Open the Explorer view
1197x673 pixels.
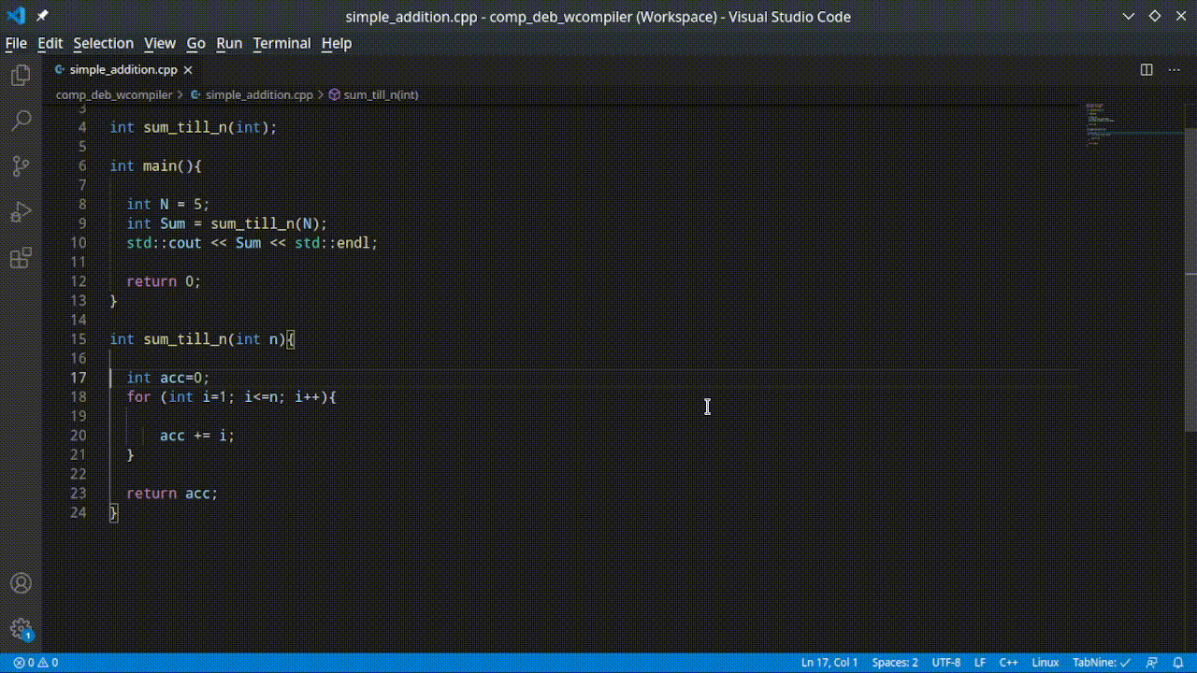point(21,75)
